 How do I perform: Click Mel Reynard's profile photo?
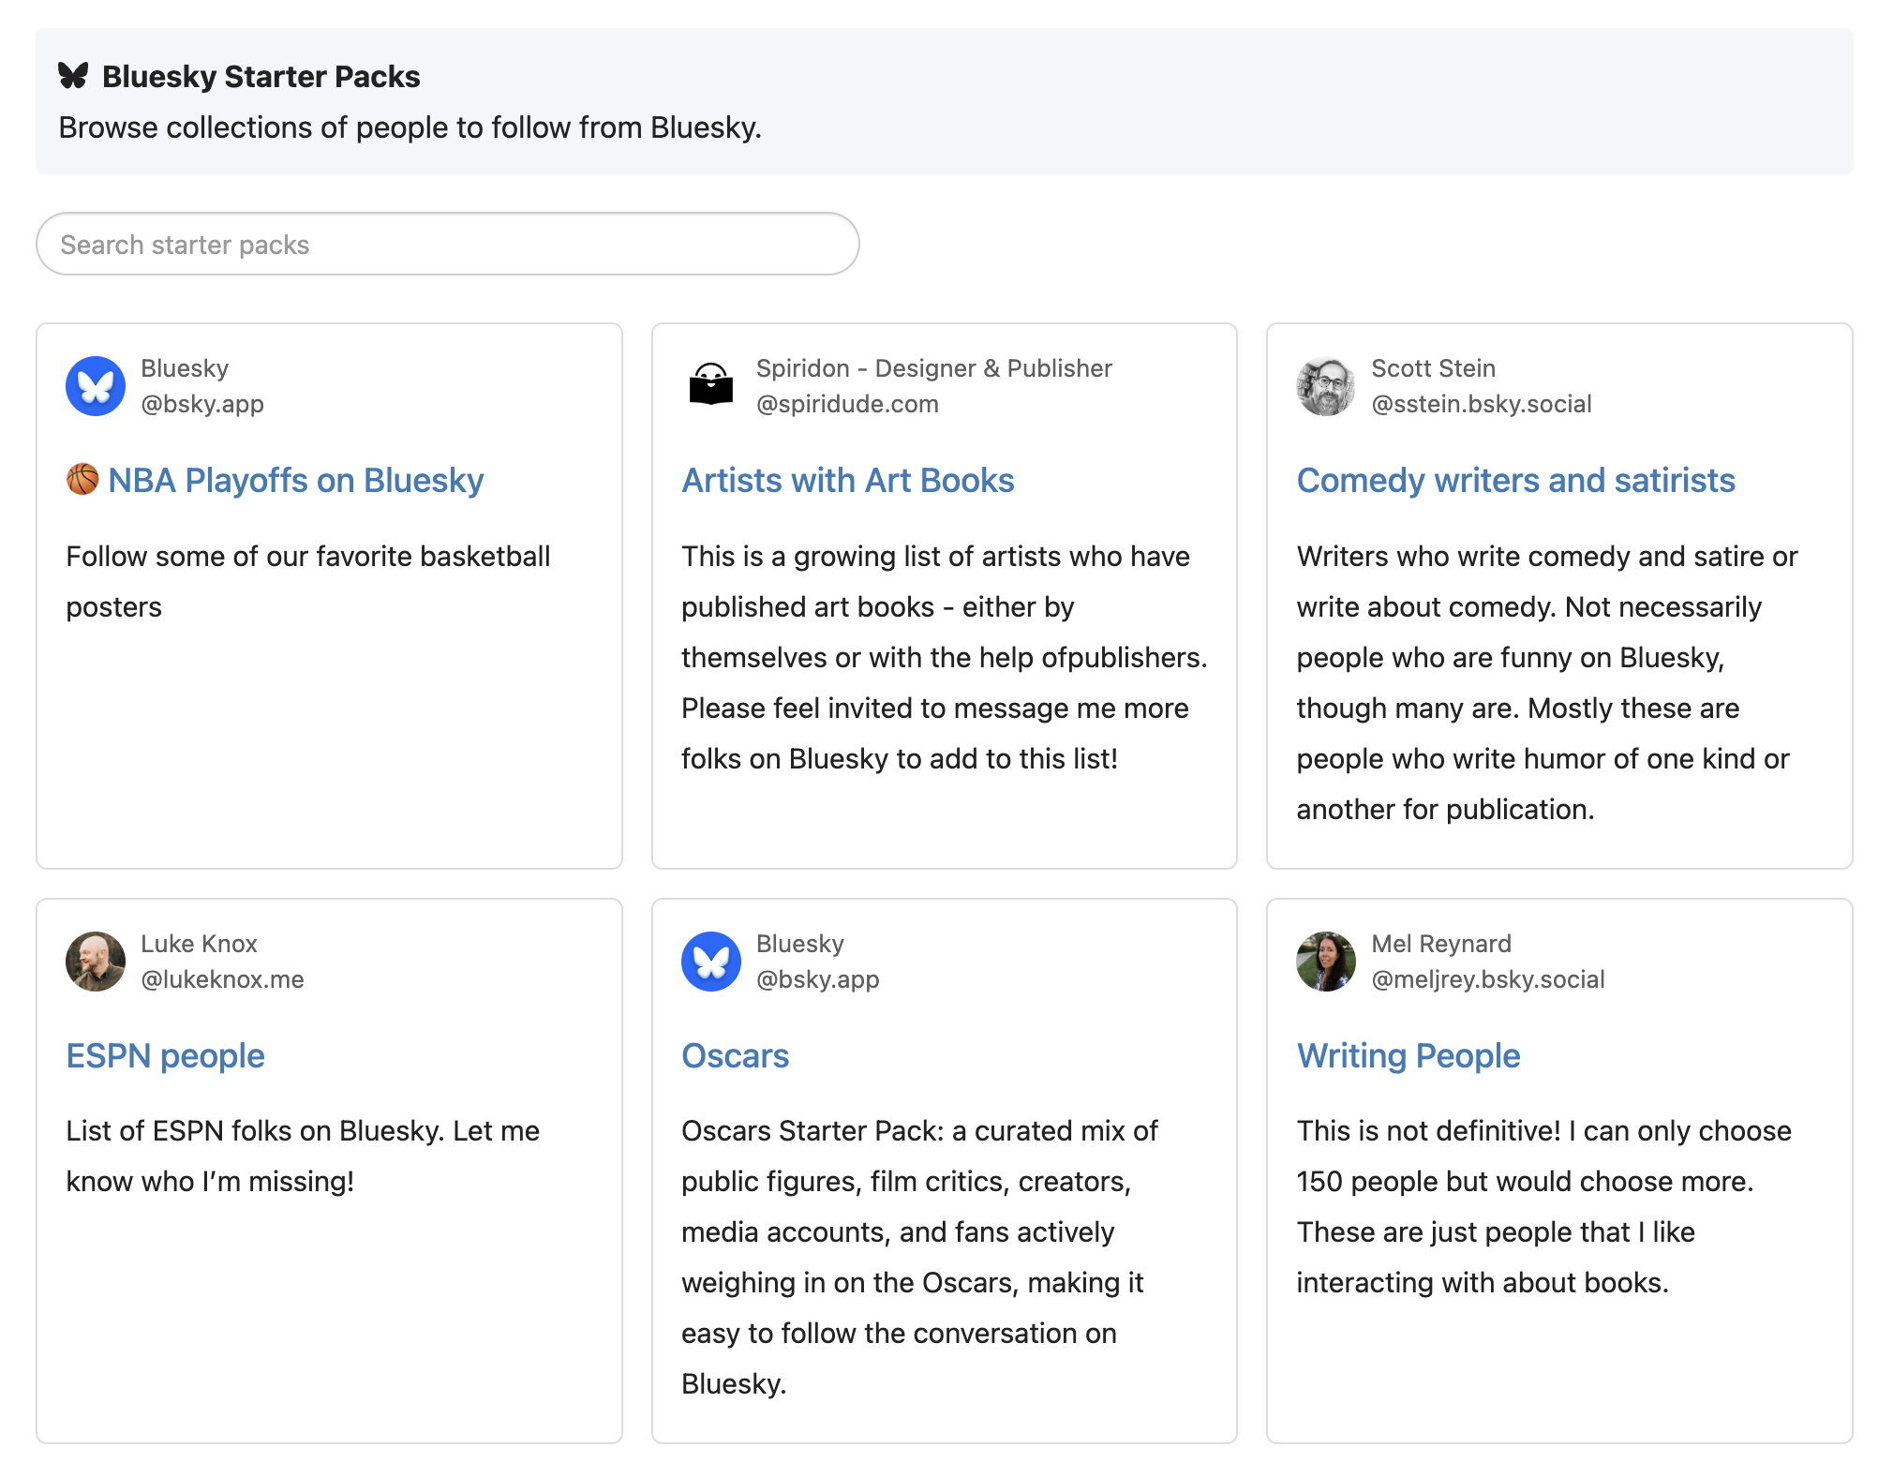1326,962
